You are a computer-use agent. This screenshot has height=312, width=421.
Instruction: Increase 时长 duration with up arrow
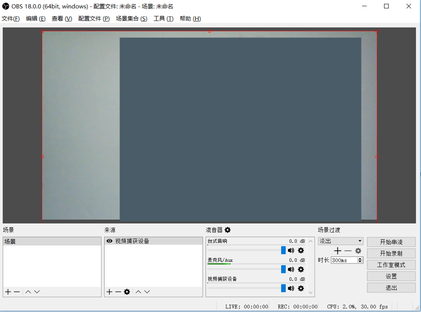pyautogui.click(x=360, y=258)
